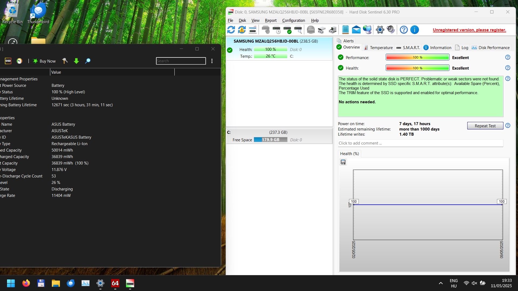Select the Overview tab
The image size is (518, 291).
tap(348, 47)
